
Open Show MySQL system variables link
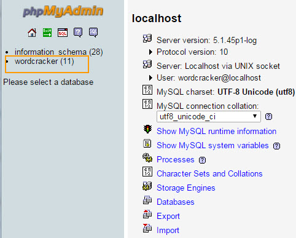(212, 145)
